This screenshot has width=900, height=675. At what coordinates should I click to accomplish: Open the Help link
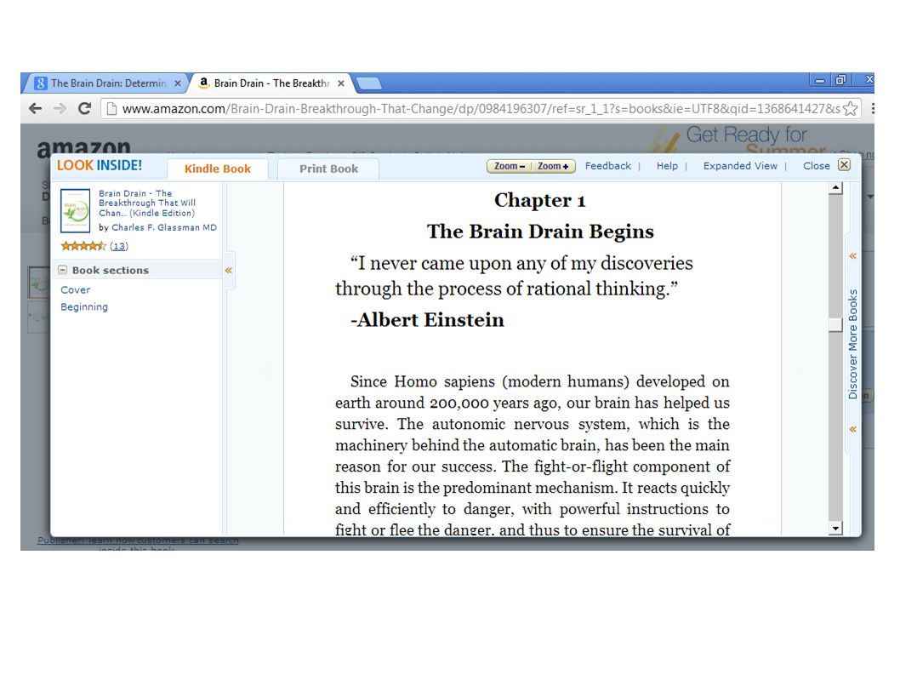(667, 166)
